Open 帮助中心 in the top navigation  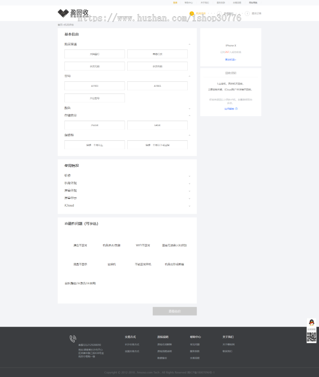coord(189,2)
